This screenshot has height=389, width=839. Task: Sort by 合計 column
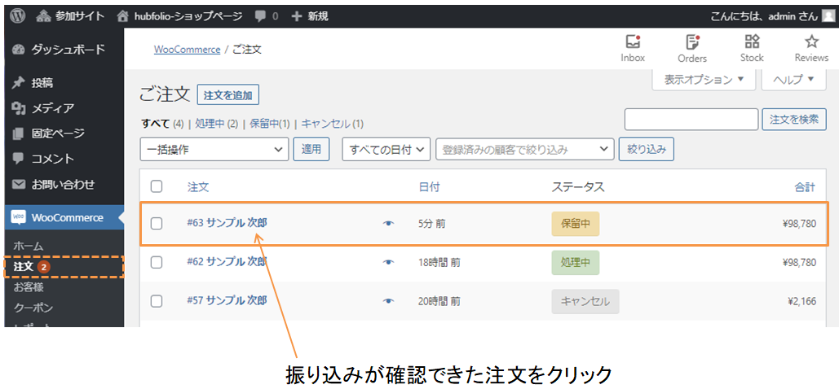[805, 187]
